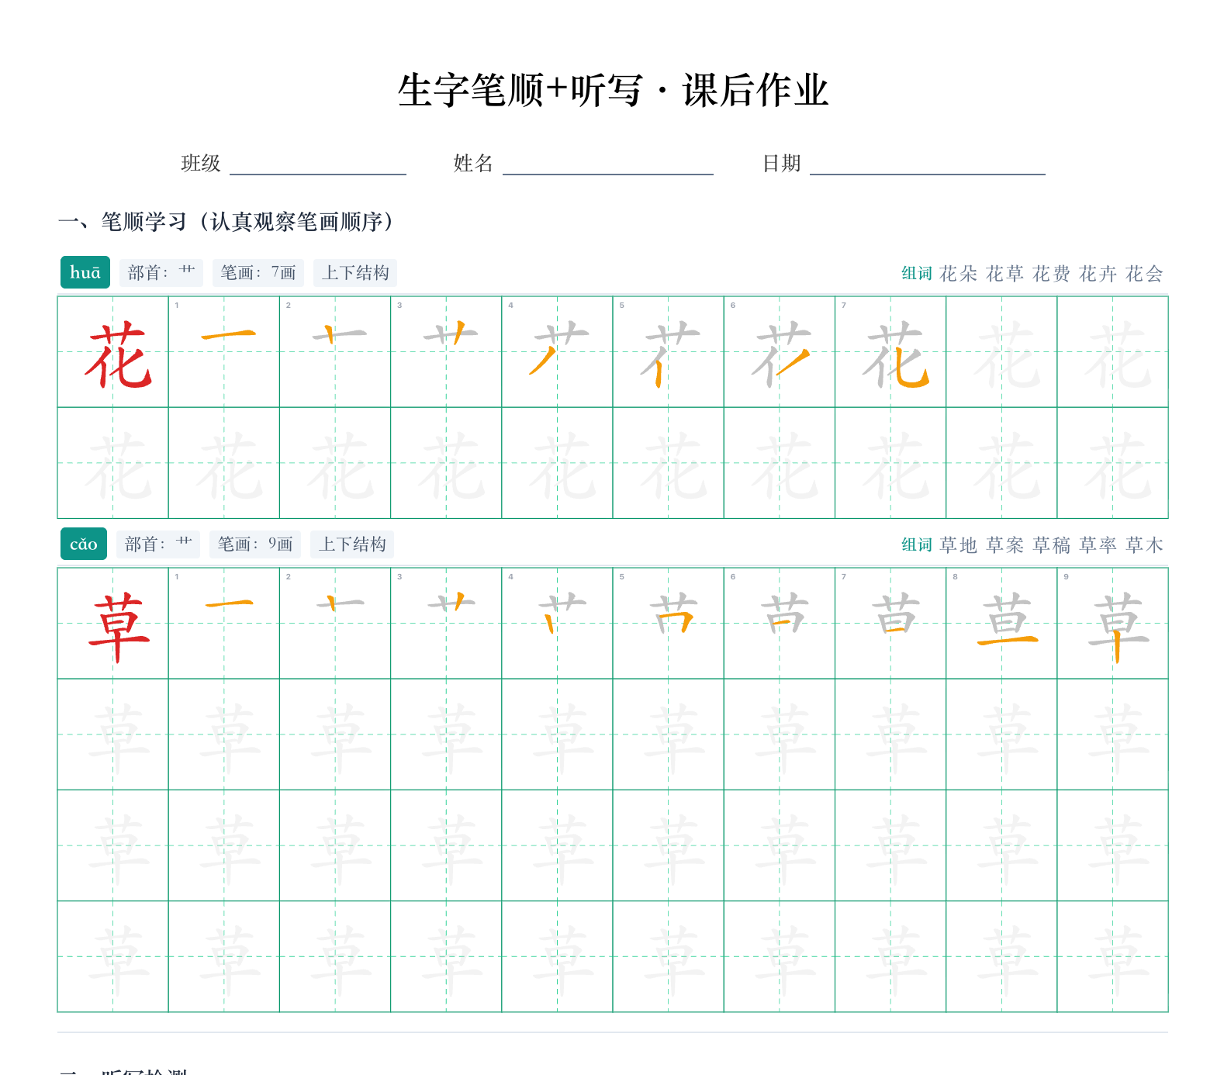Select the word 草地
The image size is (1224, 1075).
[x=959, y=545]
